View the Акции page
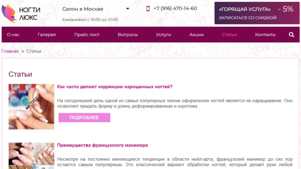Screen dimensions: 301x169 [x=197, y=34]
